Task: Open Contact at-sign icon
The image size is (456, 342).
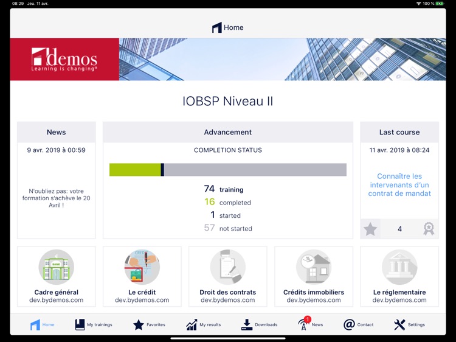Action: 349,324
